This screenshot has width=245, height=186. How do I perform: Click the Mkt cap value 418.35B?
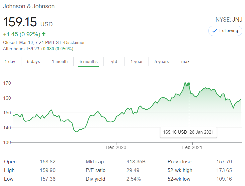[136, 162]
